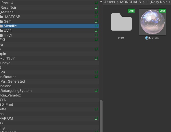This screenshot has height=132, width=171.
Task: Navigate to Assets in the breadcrumb
Action: point(109,2)
